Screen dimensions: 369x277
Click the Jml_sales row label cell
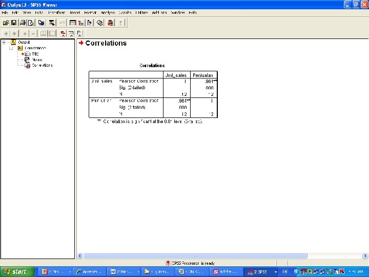(x=101, y=81)
